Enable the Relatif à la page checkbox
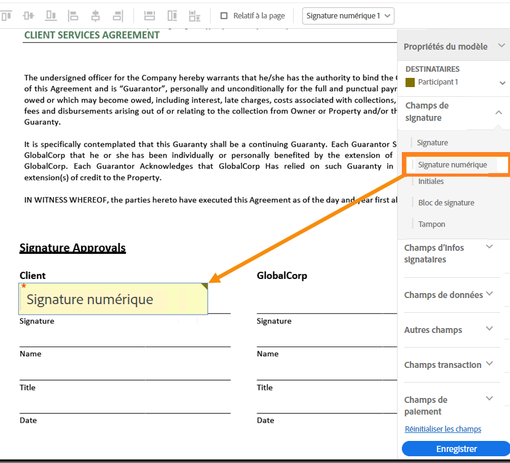510x463 pixels. pyautogui.click(x=224, y=16)
